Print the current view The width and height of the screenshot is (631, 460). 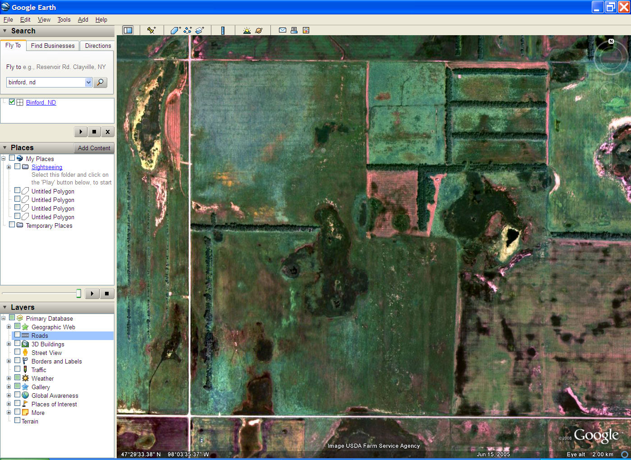click(294, 30)
